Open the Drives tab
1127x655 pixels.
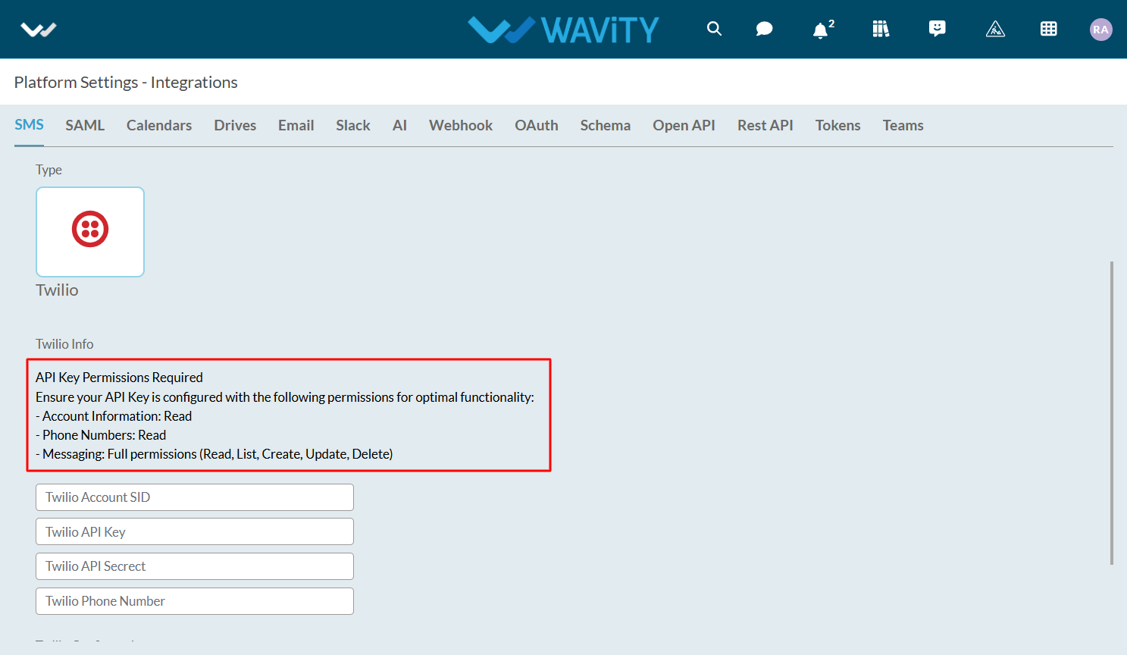click(235, 125)
